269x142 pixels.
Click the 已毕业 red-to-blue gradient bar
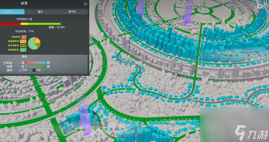point(36,63)
